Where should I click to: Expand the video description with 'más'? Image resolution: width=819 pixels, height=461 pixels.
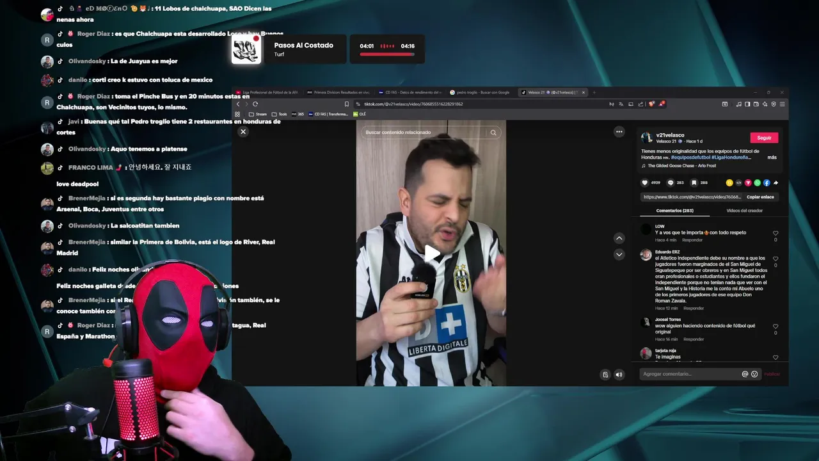[772, 157]
